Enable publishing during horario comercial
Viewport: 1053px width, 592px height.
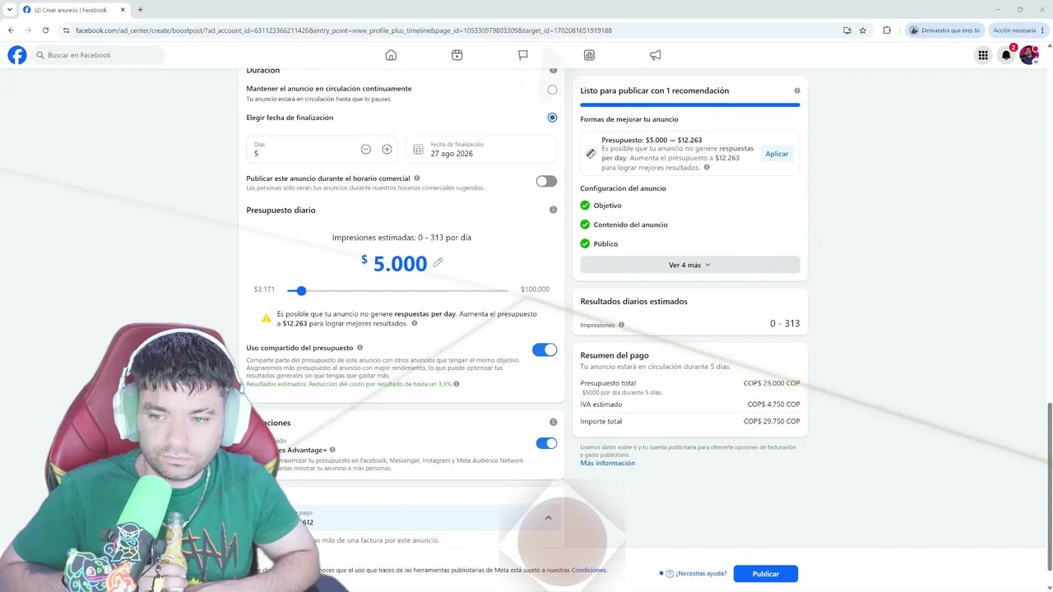click(546, 181)
